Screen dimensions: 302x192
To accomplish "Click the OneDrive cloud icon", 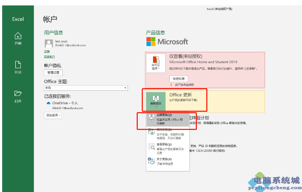I will pos(49,103).
